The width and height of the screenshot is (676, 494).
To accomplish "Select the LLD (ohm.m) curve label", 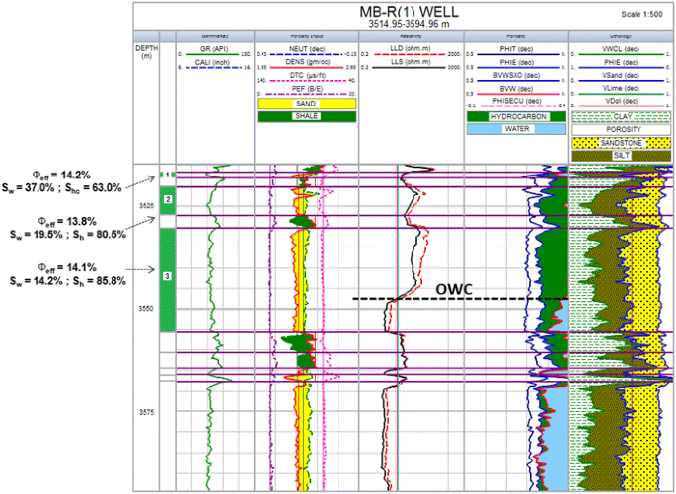I will (x=410, y=49).
